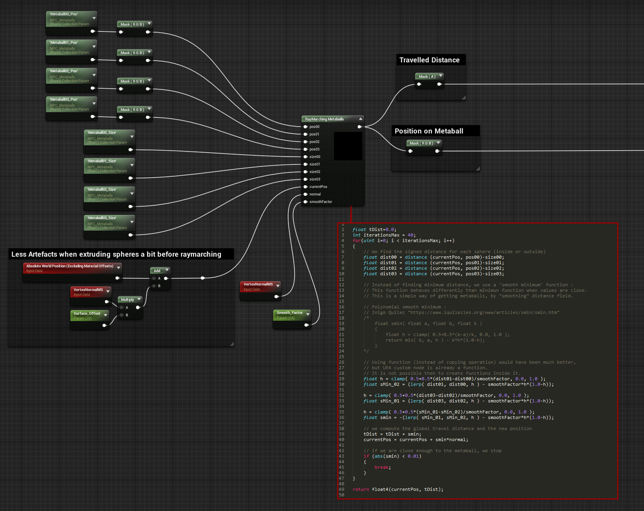The height and width of the screenshot is (511, 644).
Task: Collapse the RayMarching Metaballs node with its arrow
Action: tap(360, 119)
